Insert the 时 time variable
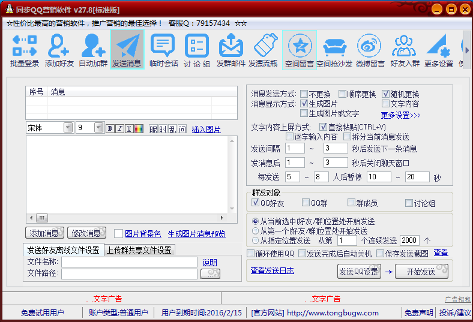This screenshot has width=473, height=322. [x=163, y=129]
